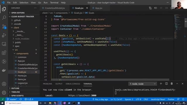Click the feedback icon in status bar

[178, 99]
